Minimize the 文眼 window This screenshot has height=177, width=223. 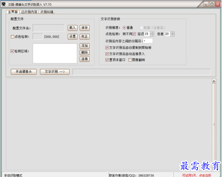coord(206,4)
